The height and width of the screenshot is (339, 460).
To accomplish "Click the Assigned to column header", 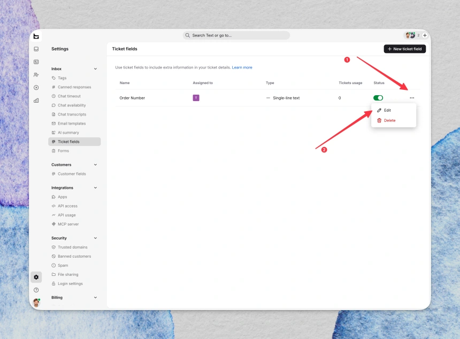I will pos(203,83).
